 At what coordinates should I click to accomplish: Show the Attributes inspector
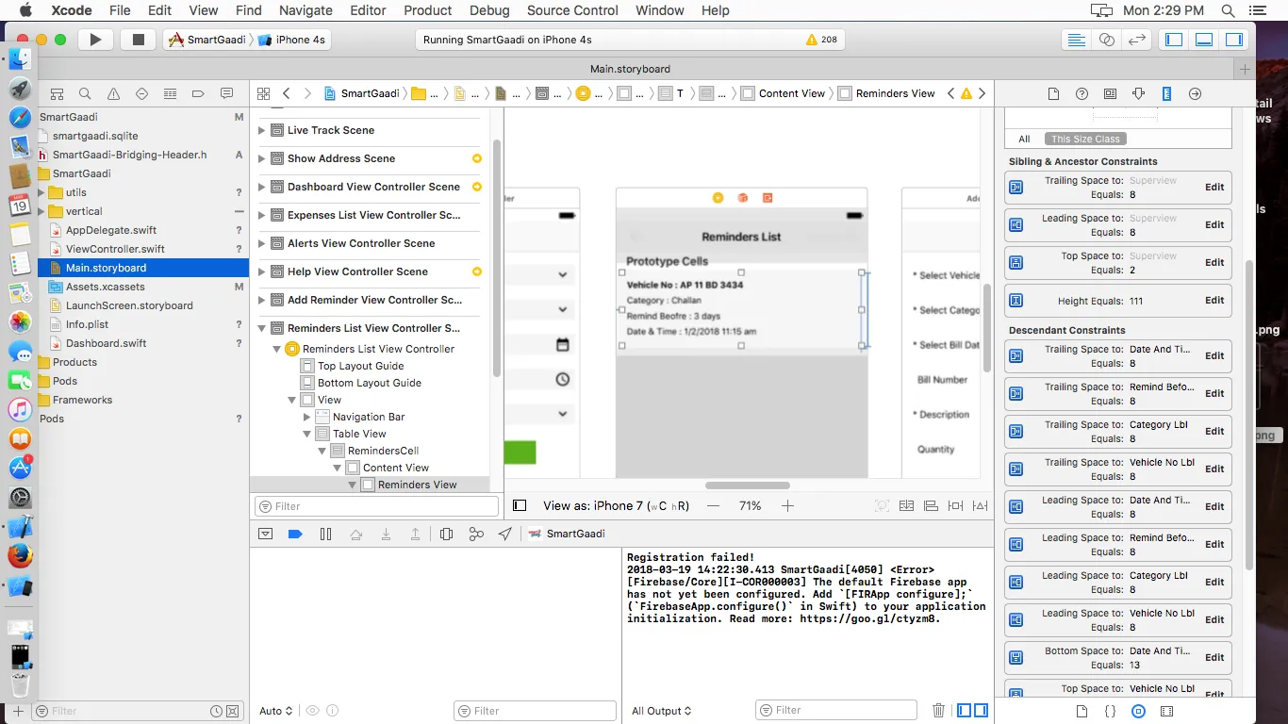(1138, 93)
